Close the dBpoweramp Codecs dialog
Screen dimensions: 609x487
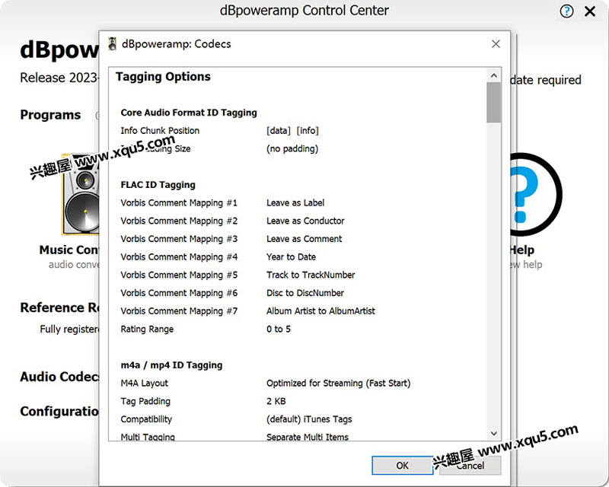496,44
